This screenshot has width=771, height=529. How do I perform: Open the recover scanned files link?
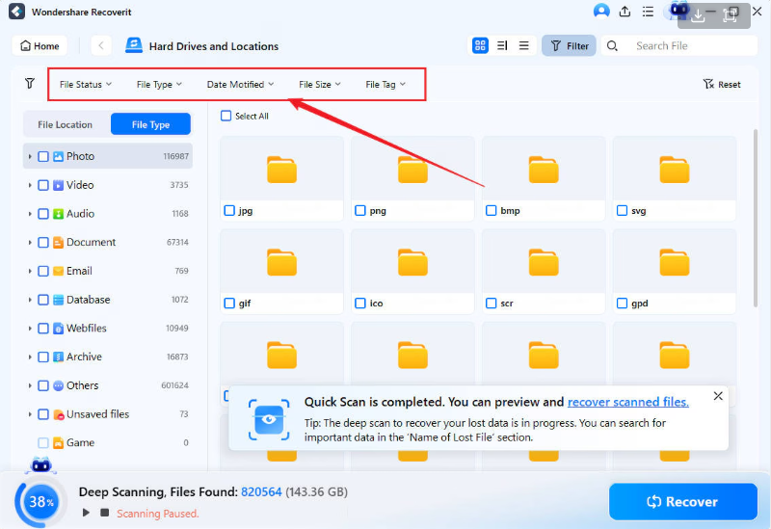click(x=627, y=402)
